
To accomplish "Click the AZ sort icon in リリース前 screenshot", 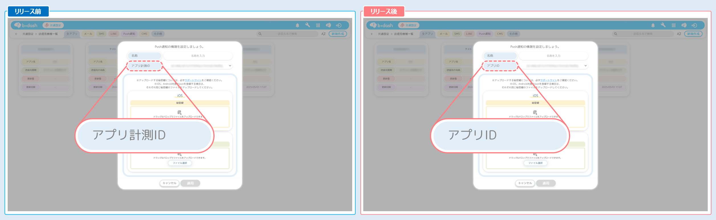I will click(x=323, y=34).
